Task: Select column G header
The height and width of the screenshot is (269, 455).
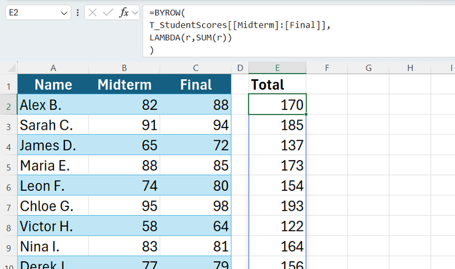Action: (x=368, y=68)
